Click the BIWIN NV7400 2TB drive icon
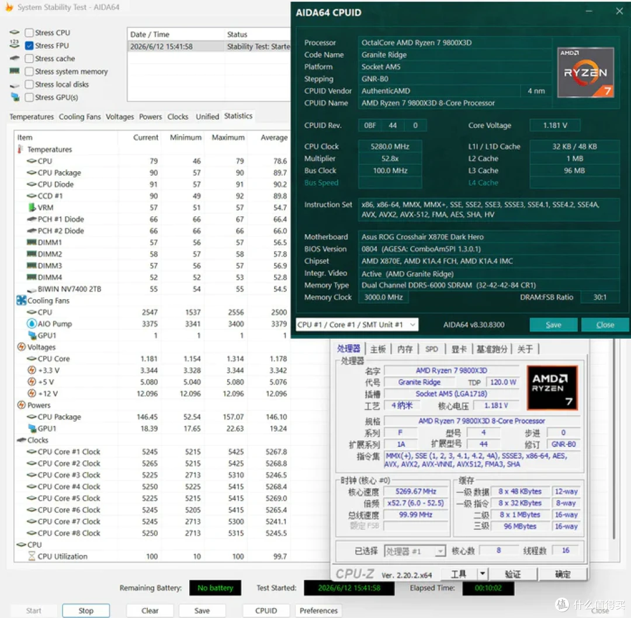Viewport: 631px width, 618px height. (32, 290)
